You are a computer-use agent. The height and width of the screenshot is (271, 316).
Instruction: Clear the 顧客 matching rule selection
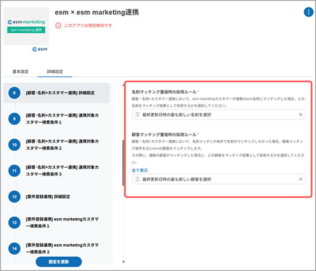click(x=301, y=179)
